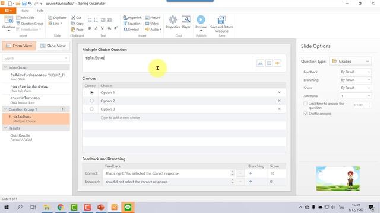Screen dimensions: 380x213
Task: Insert an Info Slide
Action: [25, 18]
